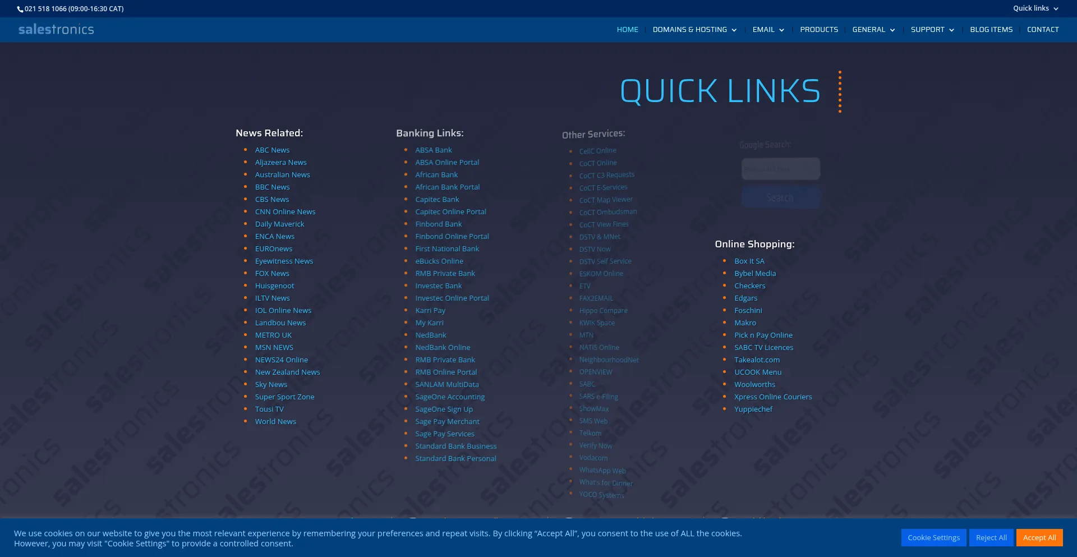This screenshot has height=557, width=1077.
Task: Visit Standard Bank Business
Action: click(456, 446)
